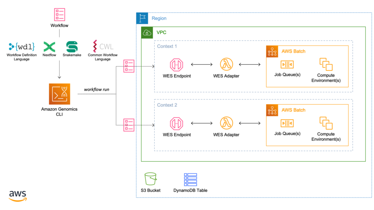Click the WES Adapter lambda icon in Context 1

point(226,64)
